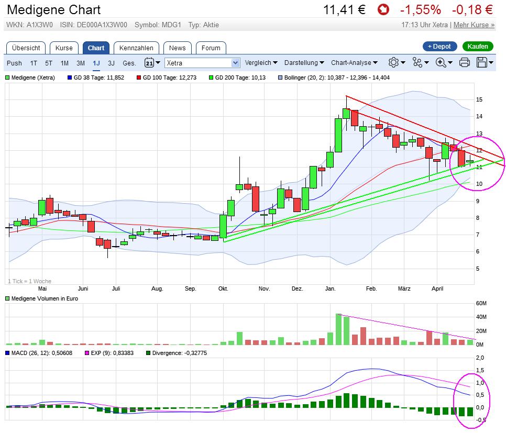Viewport: 506px width, 433px height.
Task: Select the Ges. full time range
Action: click(x=129, y=63)
